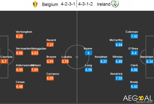The image size is (154, 104).
Task: Click the Belgium 4-2-3-1 formation label
Action: (68, 4)
